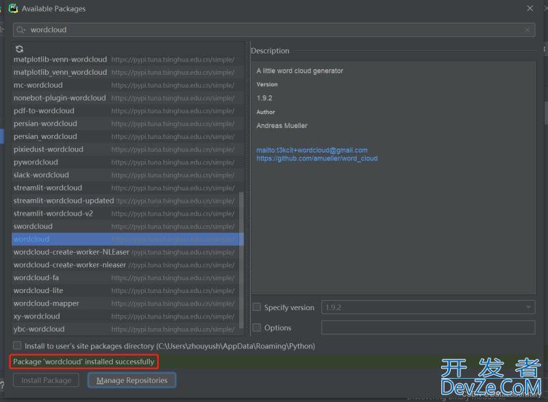This screenshot has height=402, width=548.
Task: Select matplotlib-venn-wordcloud package row
Action: [x=127, y=60]
